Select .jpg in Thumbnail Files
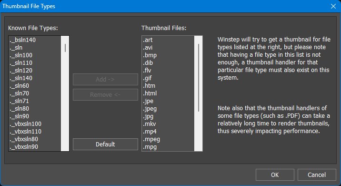The width and height of the screenshot is (341, 186). click(168, 116)
